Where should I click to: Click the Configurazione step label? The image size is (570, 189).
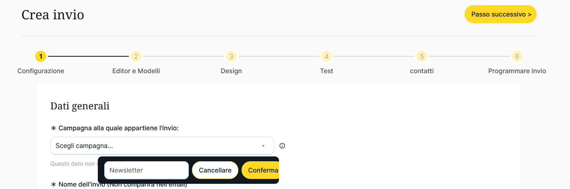(x=41, y=71)
